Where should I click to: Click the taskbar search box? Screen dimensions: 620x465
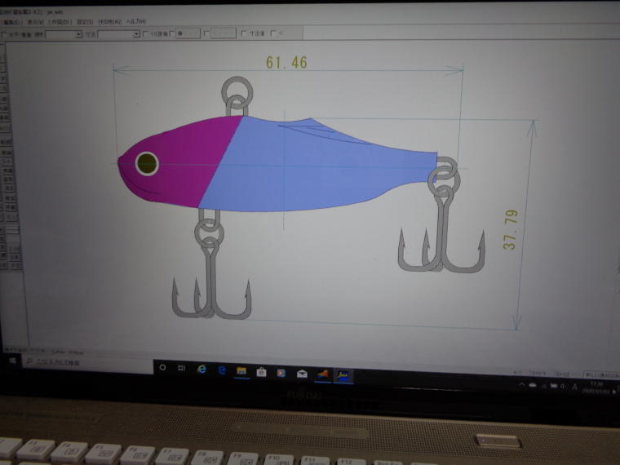click(x=88, y=362)
